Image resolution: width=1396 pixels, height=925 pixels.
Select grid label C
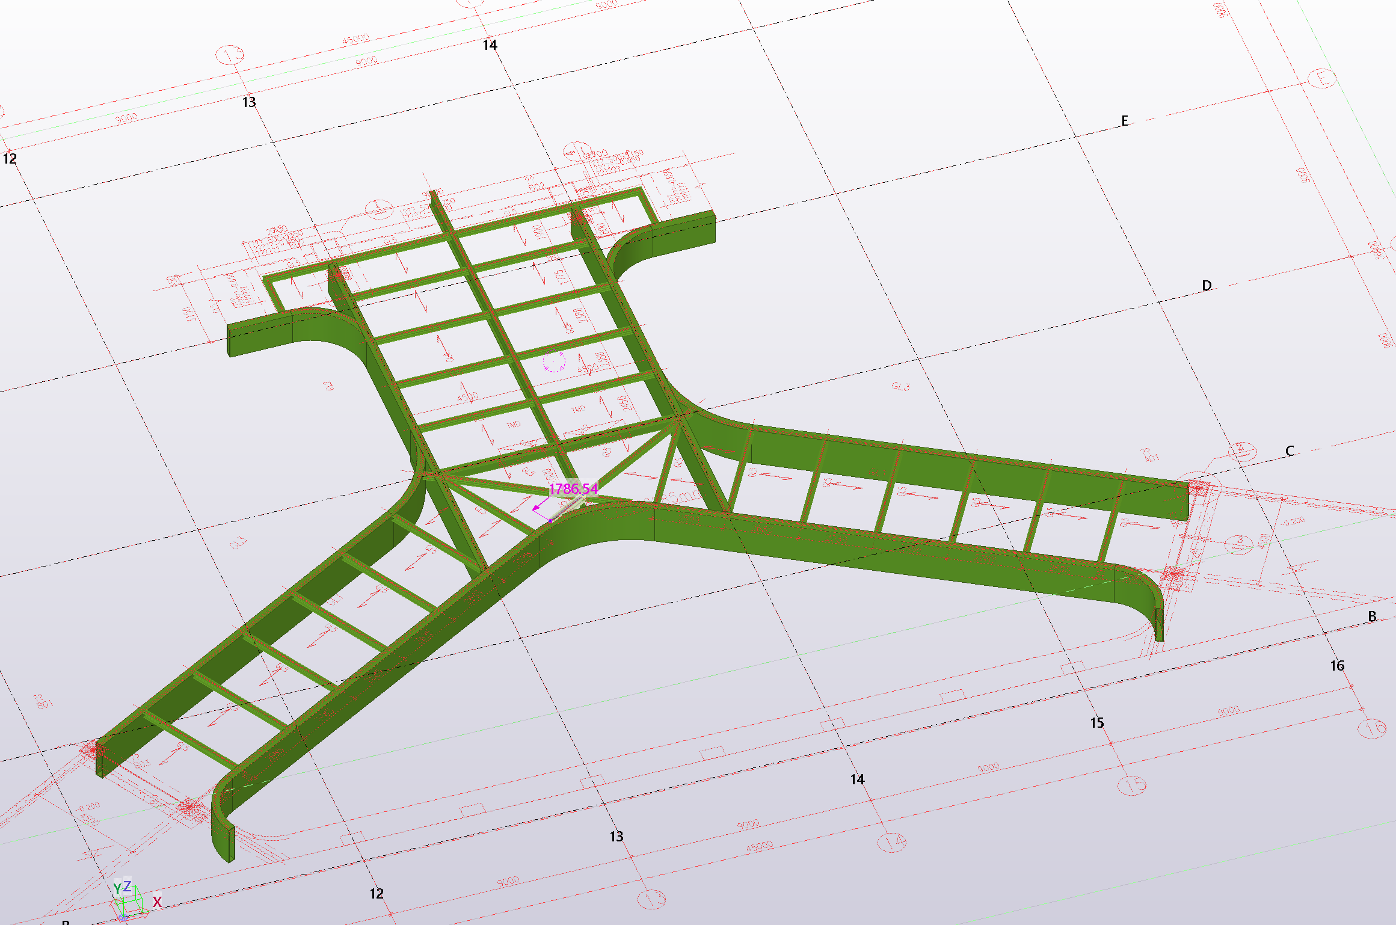pyautogui.click(x=1290, y=451)
